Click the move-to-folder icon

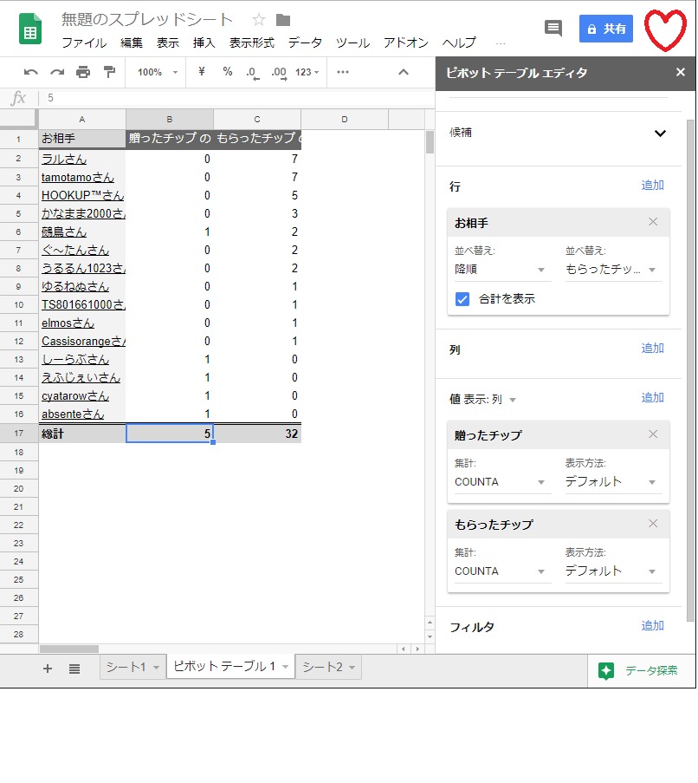click(x=283, y=20)
